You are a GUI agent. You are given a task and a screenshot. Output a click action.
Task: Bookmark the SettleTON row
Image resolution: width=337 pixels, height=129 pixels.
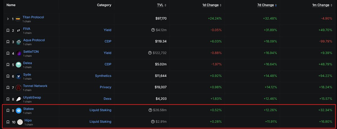point(8,53)
